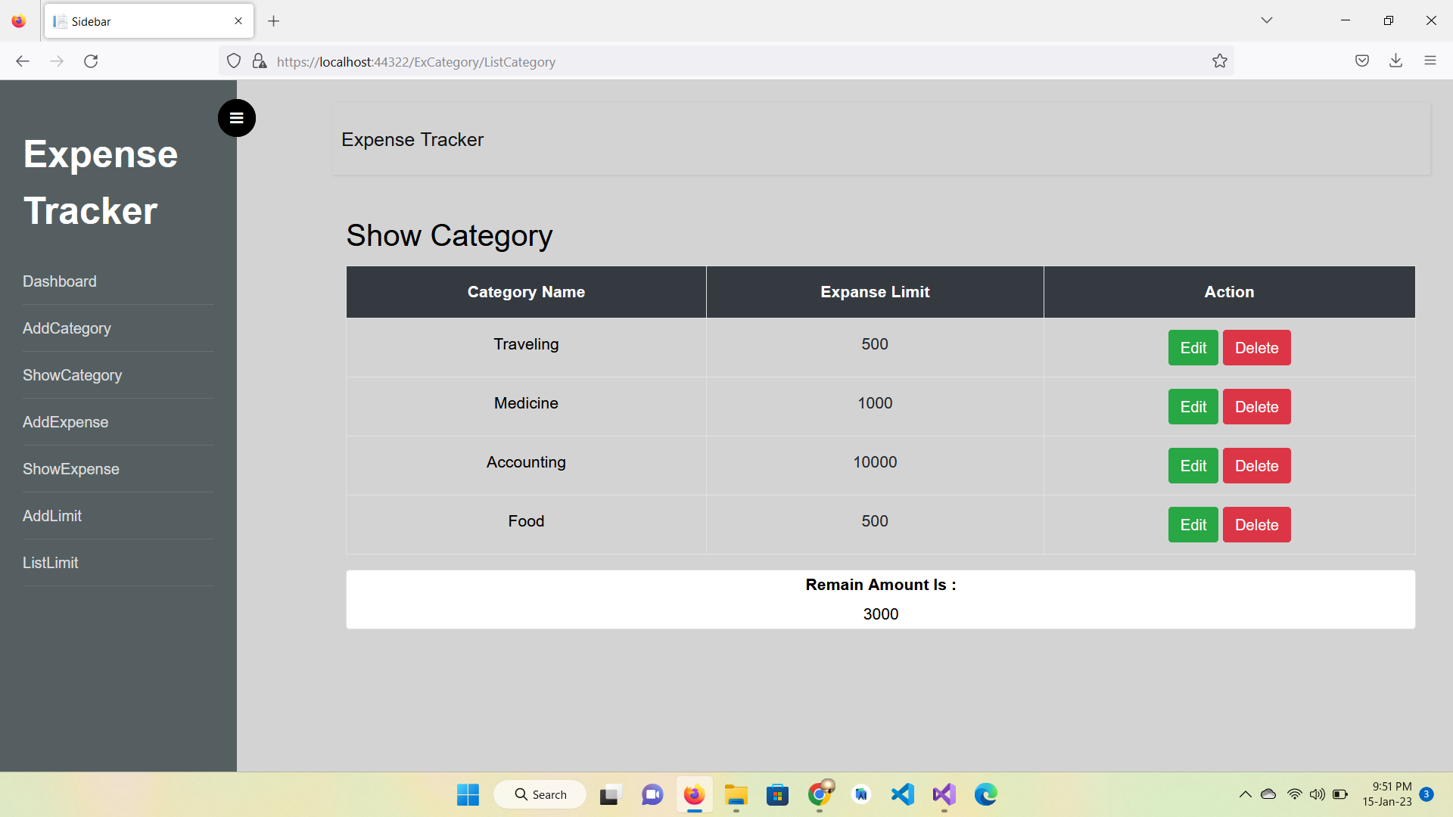Open the Firefox application menu icon
1453x817 pixels.
coord(1430,61)
